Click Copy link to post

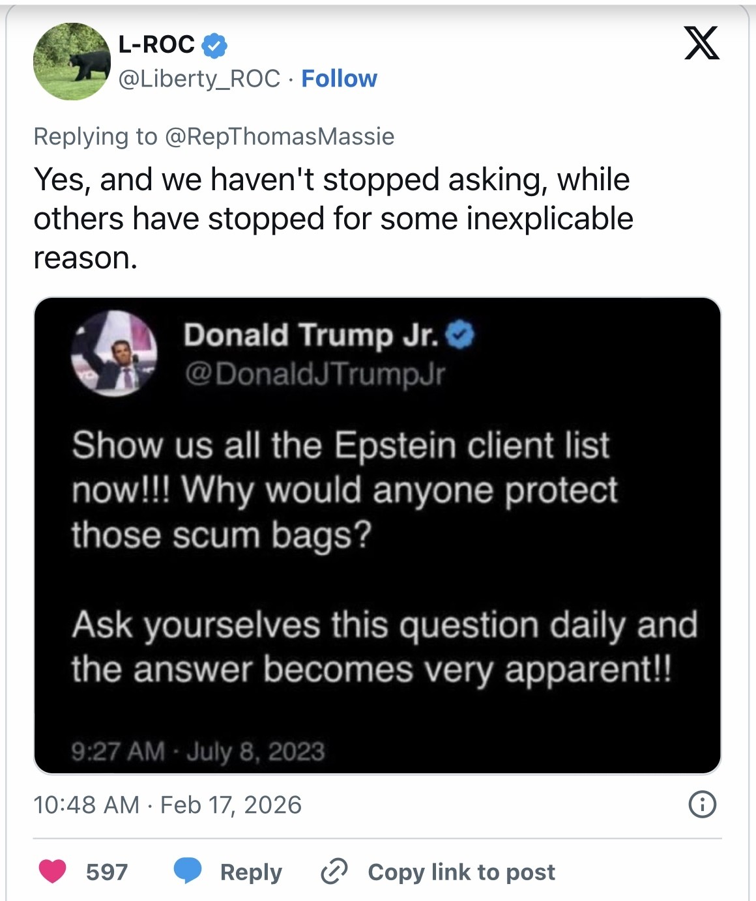tap(461, 872)
